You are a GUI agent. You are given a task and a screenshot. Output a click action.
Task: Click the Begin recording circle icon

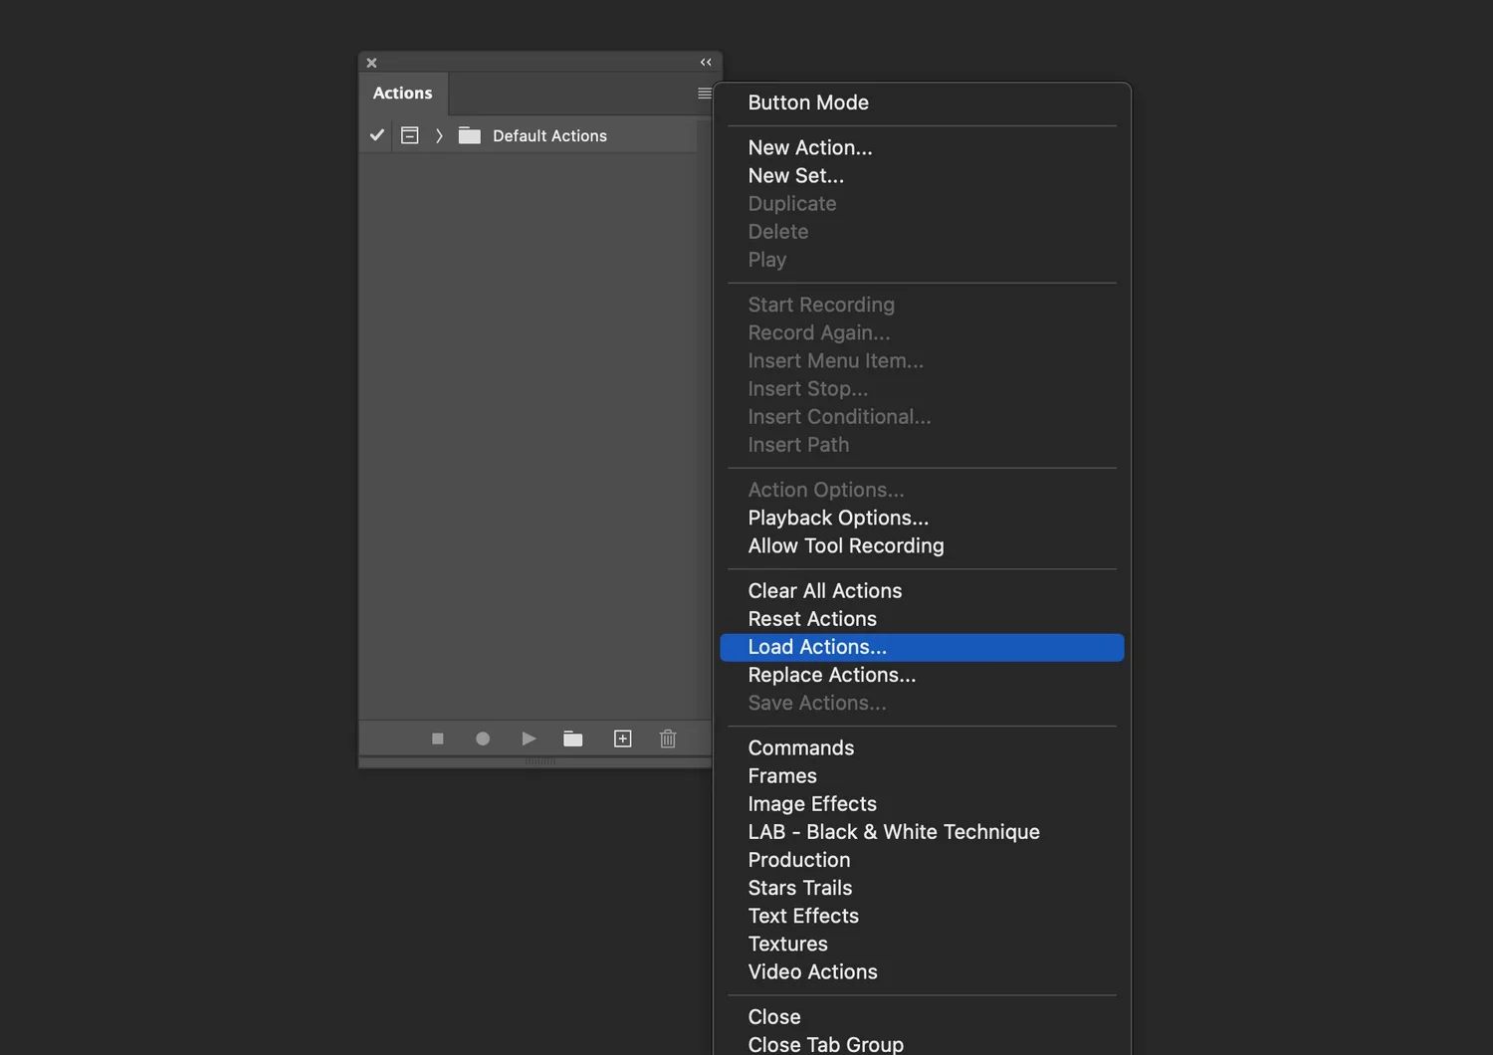click(483, 738)
